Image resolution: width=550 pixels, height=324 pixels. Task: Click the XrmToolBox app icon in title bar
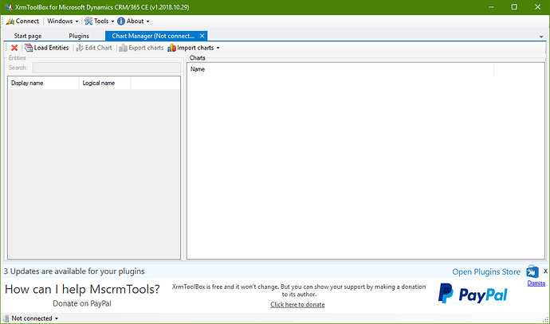tap(9, 7)
